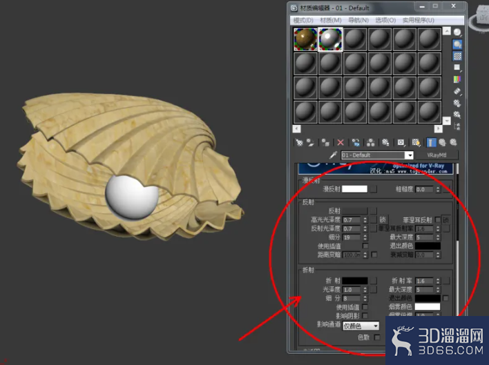Click sample slots right arrow button
Image resolution: width=489 pixels, height=365 pixels.
point(438,128)
